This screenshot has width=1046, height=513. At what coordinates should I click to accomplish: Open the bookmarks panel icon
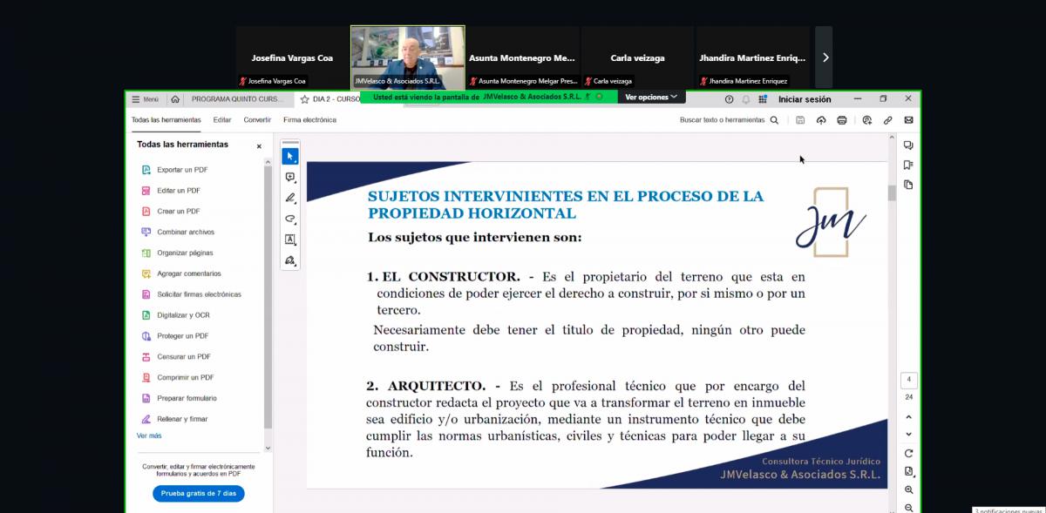(x=908, y=165)
